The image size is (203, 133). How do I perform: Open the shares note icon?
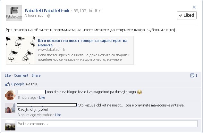[192, 75]
